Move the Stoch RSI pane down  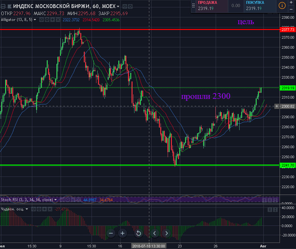[270, 200]
